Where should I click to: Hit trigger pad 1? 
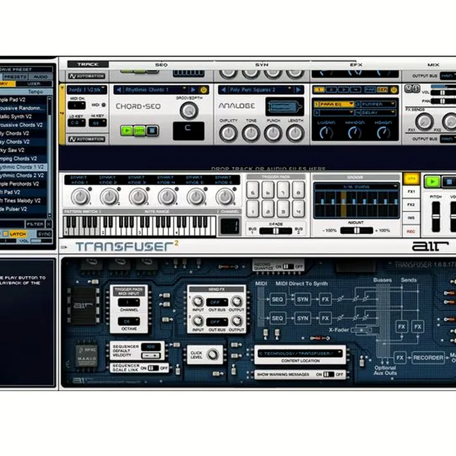click(253, 210)
